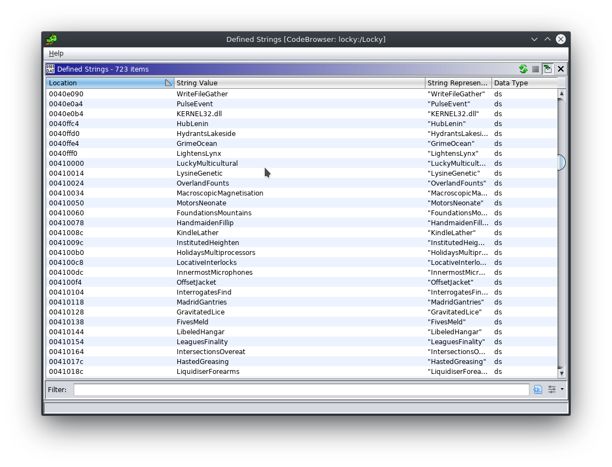Screen dimensions: 612x467
Task: Select string value "MacroscopicMagnetisation"
Action: click(x=220, y=193)
